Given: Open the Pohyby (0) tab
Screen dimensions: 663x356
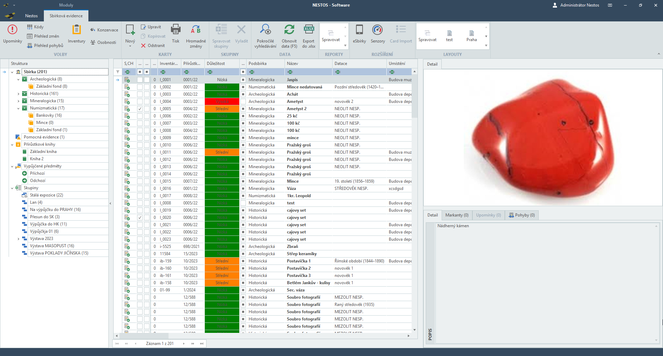Looking at the screenshot, I should pos(522,215).
